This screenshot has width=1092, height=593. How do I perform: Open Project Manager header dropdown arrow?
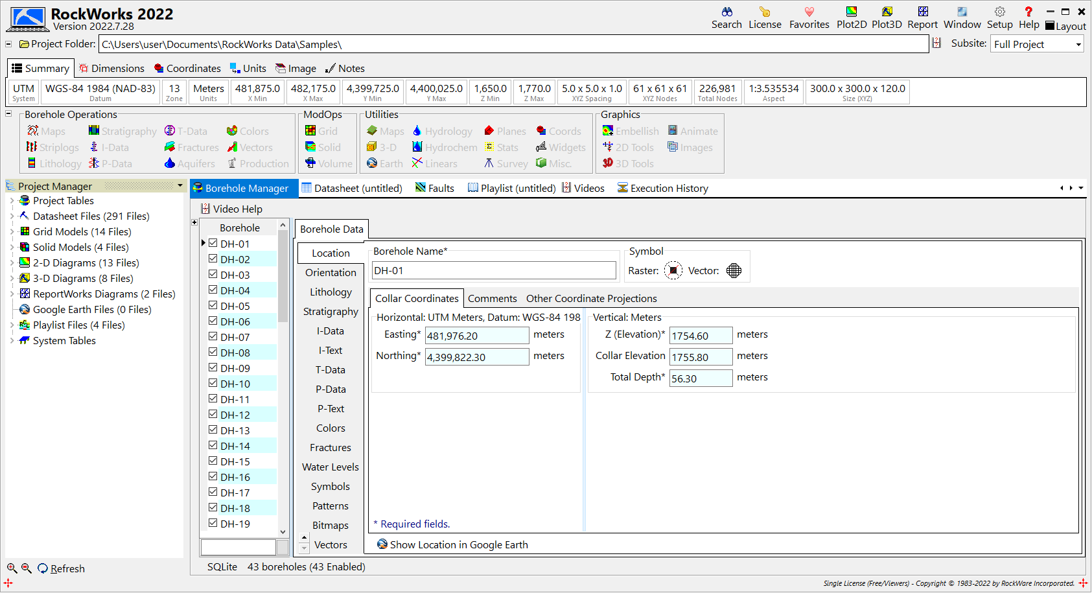coord(180,186)
